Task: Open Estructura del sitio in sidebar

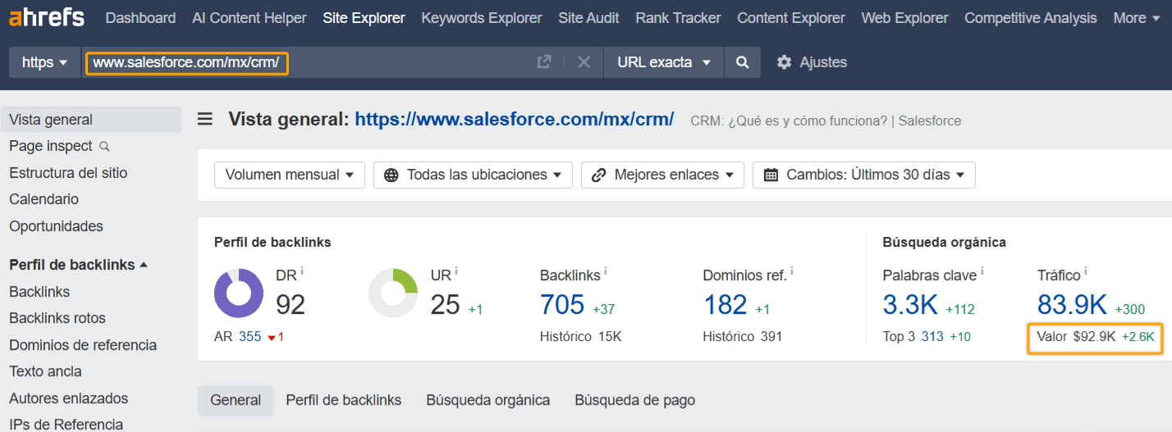Action: (x=68, y=173)
